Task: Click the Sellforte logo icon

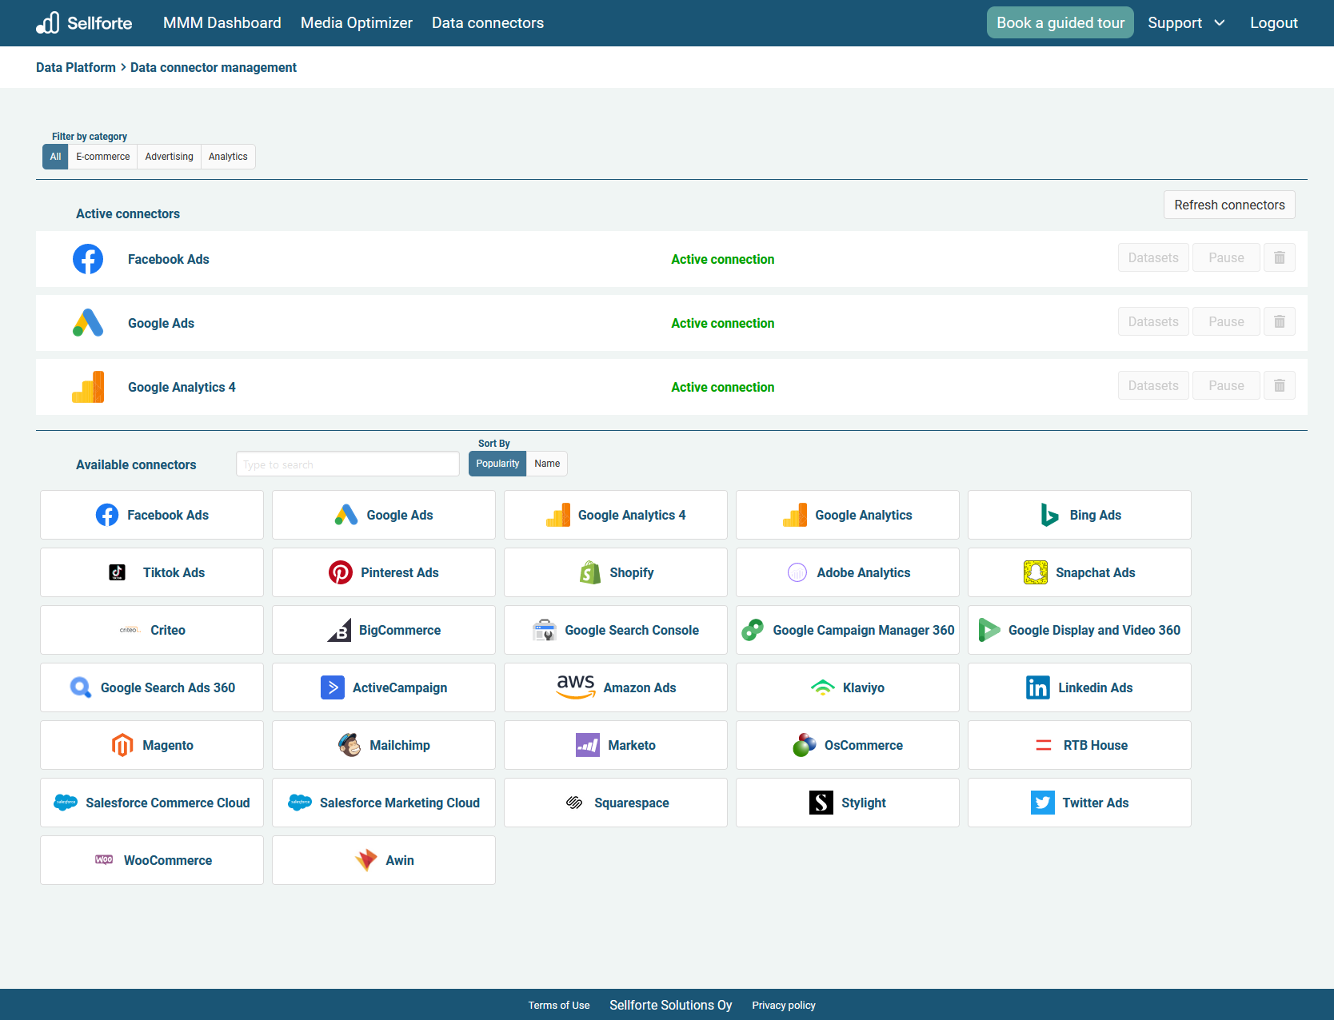Action: pyautogui.click(x=48, y=22)
